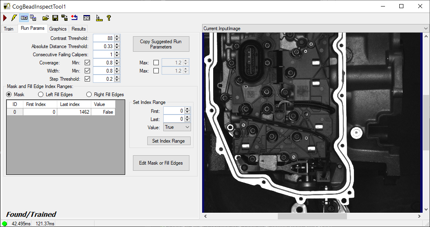This screenshot has width=430, height=227.
Task: Click Copy Suggested Run Parameters button
Action: point(161,44)
